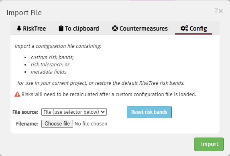Viewport: 230px width, 156px height.
Task: Click the gears icon beside Config
Action: click(184, 28)
